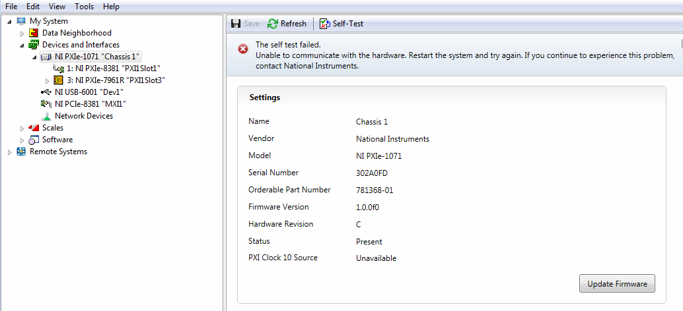Expand the Data Neighborhood node
This screenshot has width=683, height=311.
tap(22, 34)
